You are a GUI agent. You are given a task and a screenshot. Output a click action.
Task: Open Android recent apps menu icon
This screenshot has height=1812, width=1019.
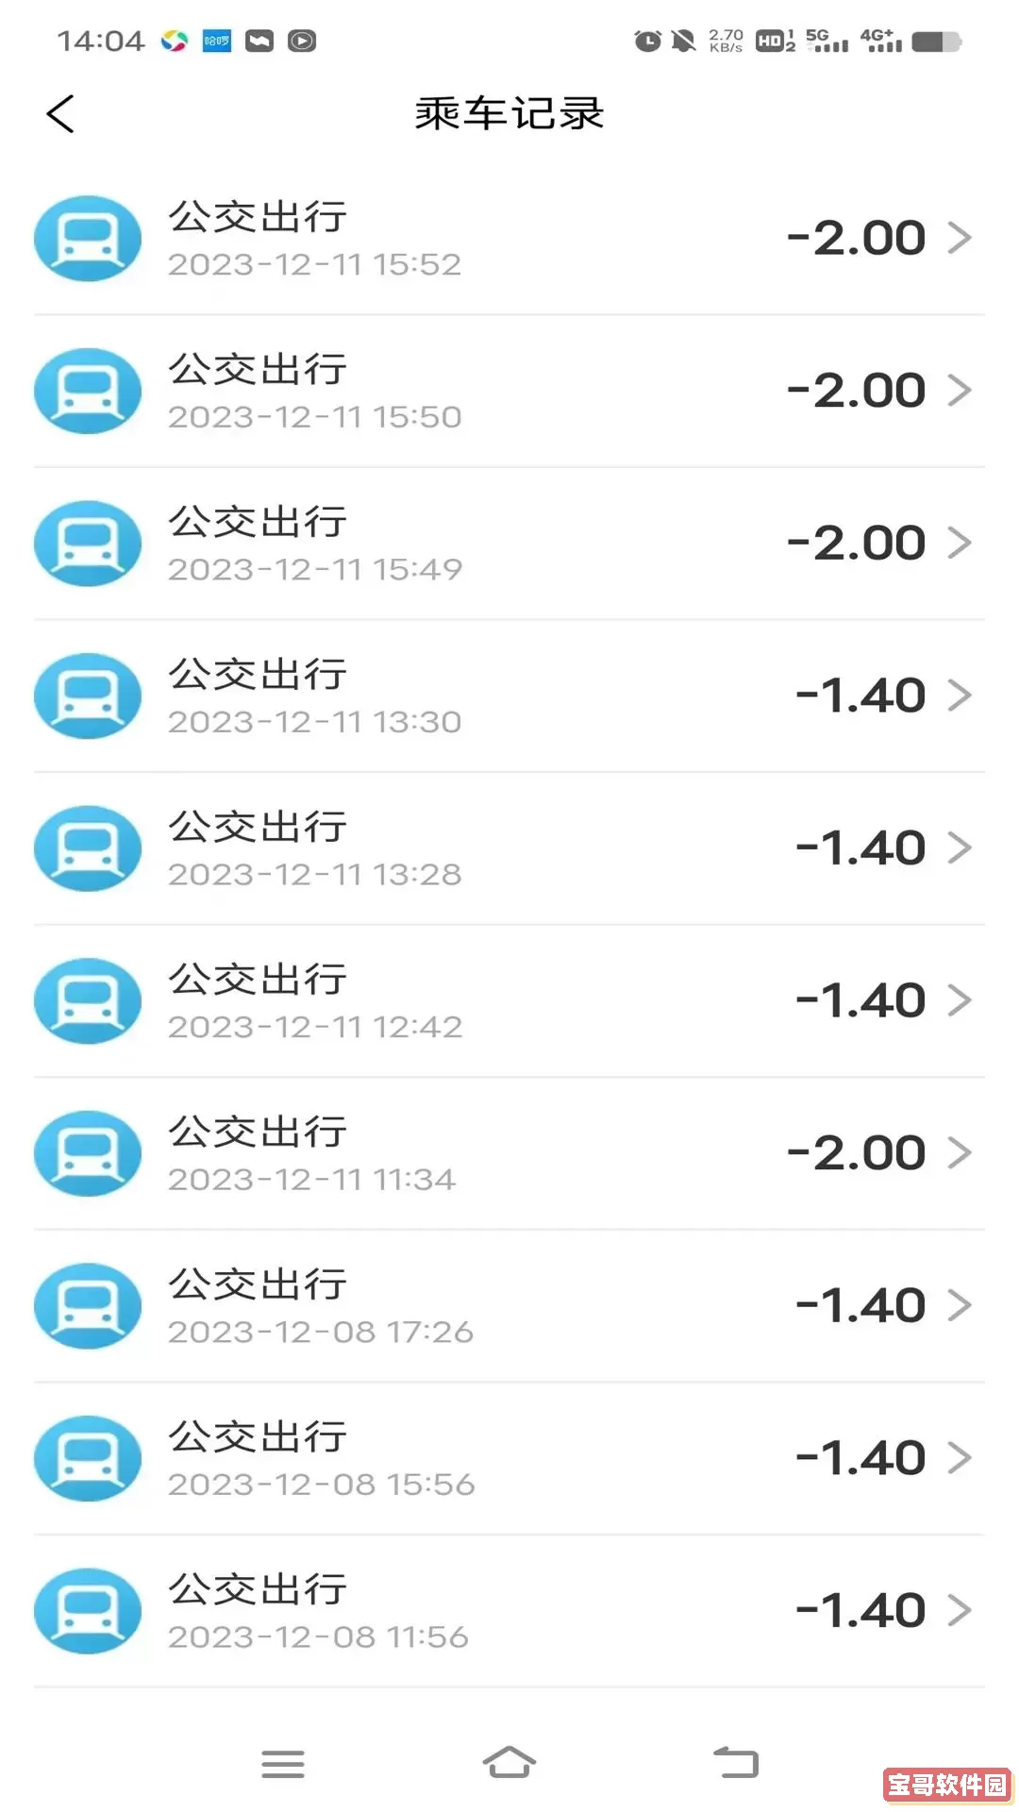click(283, 1763)
